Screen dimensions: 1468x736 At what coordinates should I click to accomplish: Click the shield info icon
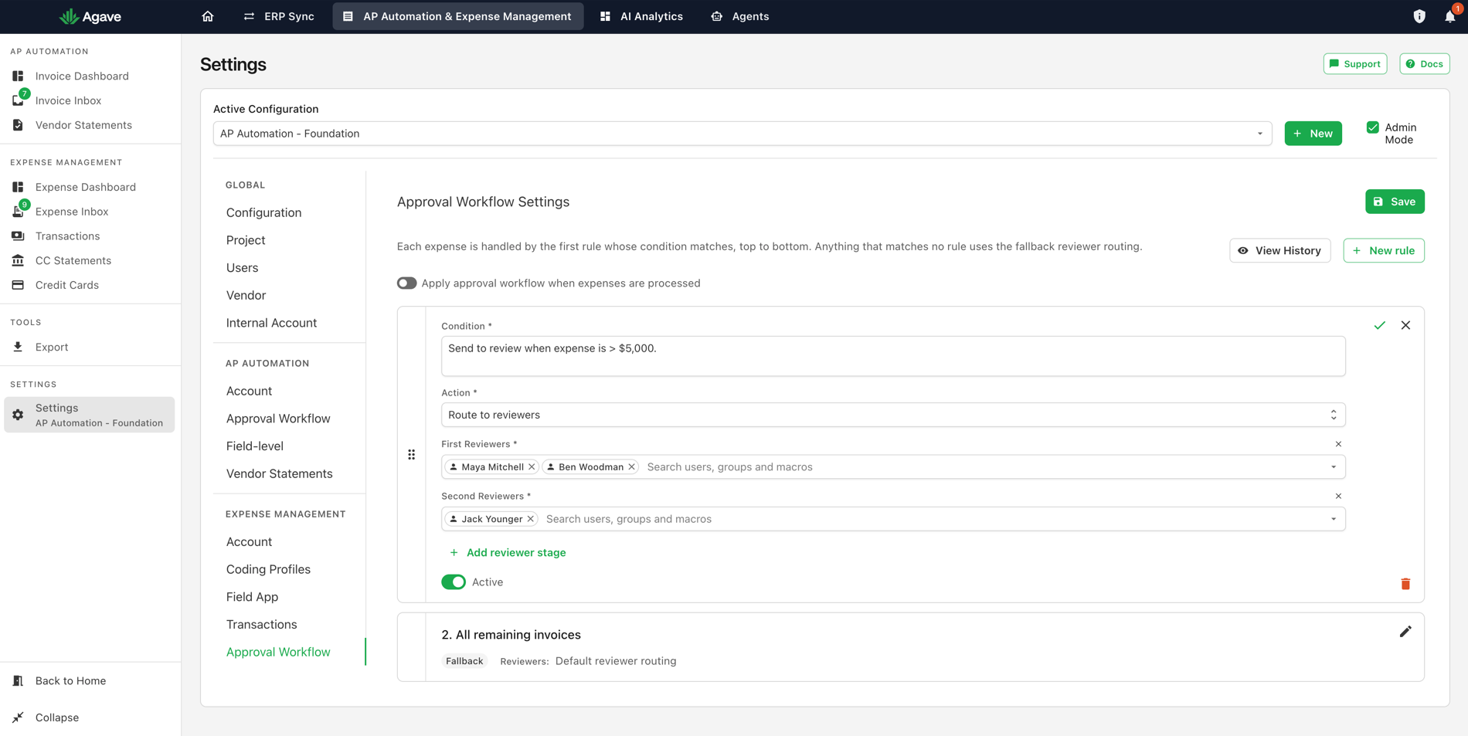pos(1419,16)
